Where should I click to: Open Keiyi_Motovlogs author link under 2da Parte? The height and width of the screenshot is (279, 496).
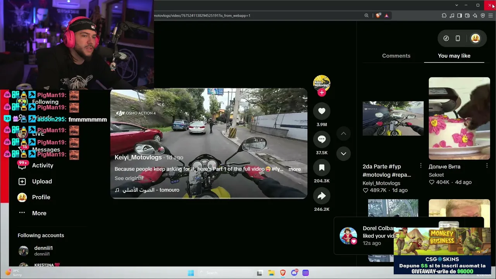coord(381,183)
